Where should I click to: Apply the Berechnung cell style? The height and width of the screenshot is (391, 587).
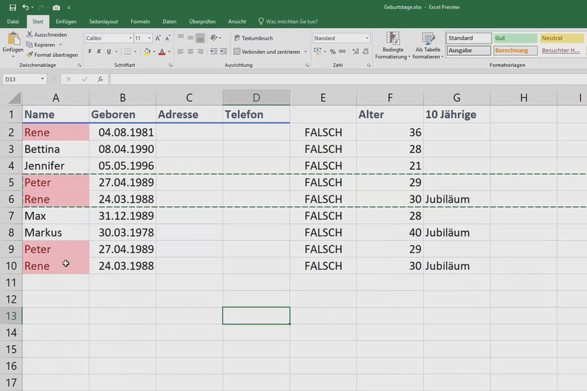[x=515, y=50]
